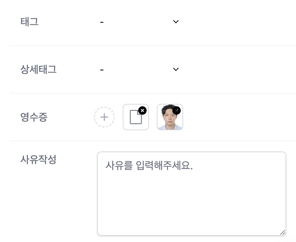The width and height of the screenshot is (296, 242).
Task: Click the dash value in 태그 field
Action: pyautogui.click(x=102, y=22)
